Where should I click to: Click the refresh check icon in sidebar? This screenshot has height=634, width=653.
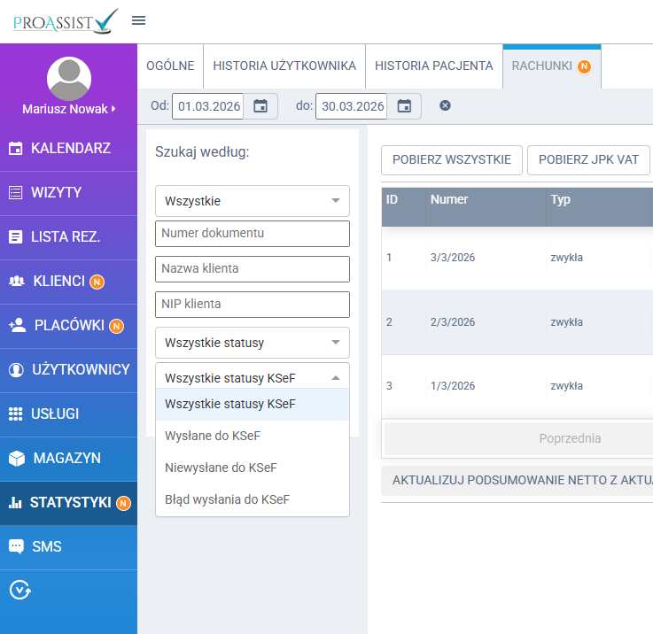tap(20, 589)
